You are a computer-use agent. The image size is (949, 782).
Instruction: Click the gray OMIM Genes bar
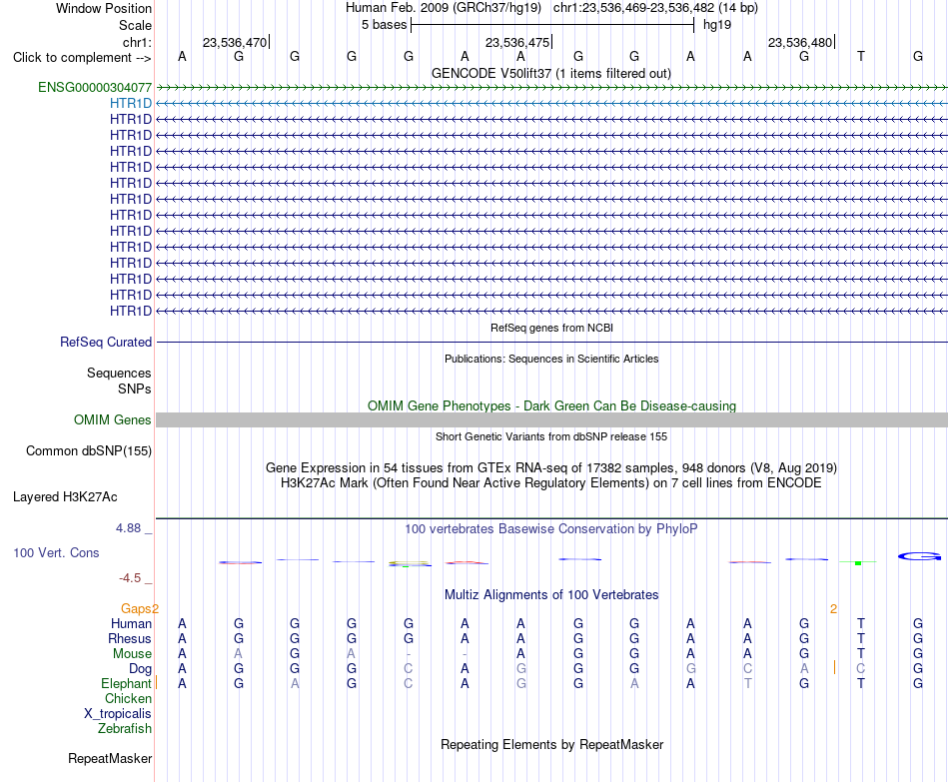[x=551, y=420]
